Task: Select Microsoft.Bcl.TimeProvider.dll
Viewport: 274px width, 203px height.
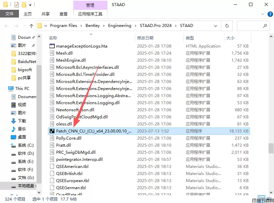Action: pyautogui.click(x=85, y=74)
